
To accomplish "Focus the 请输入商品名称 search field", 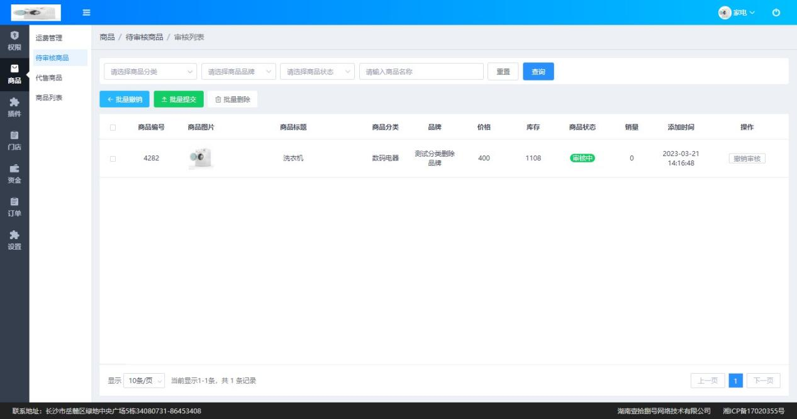I will click(x=421, y=72).
